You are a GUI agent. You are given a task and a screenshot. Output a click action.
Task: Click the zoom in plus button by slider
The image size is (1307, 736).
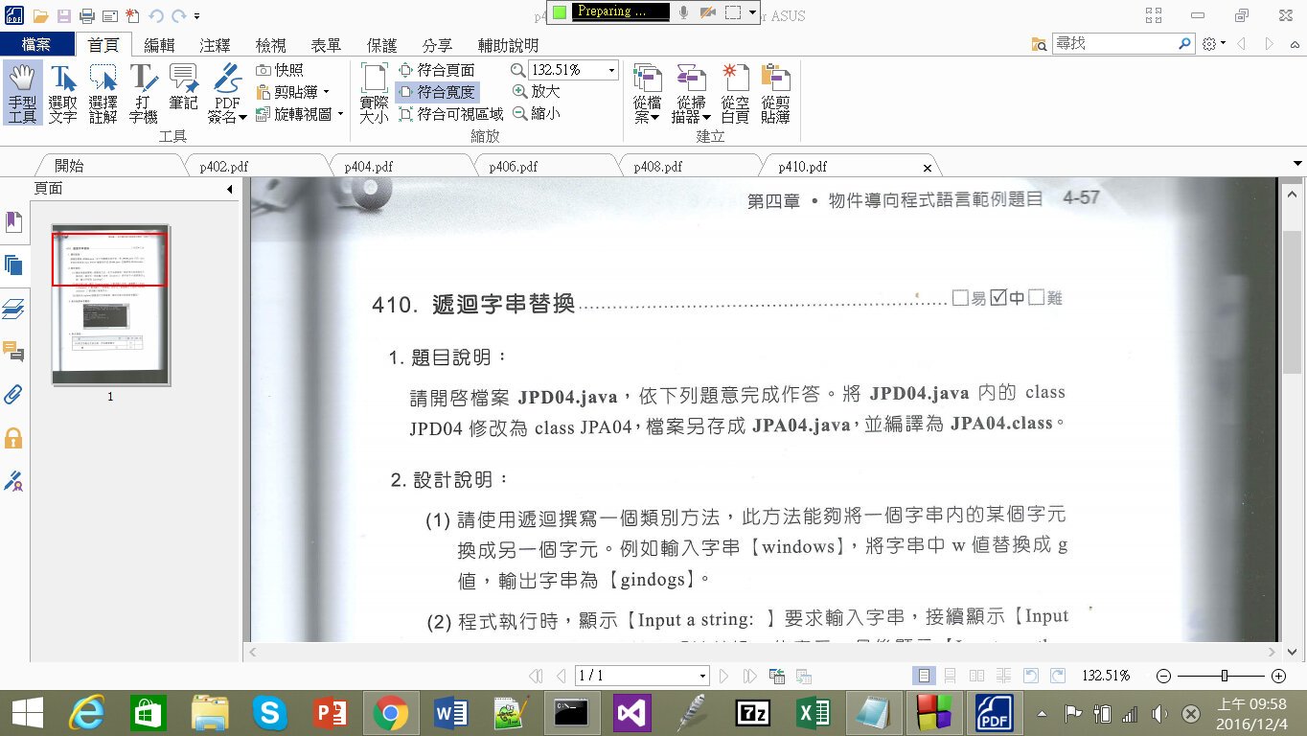pyautogui.click(x=1278, y=676)
